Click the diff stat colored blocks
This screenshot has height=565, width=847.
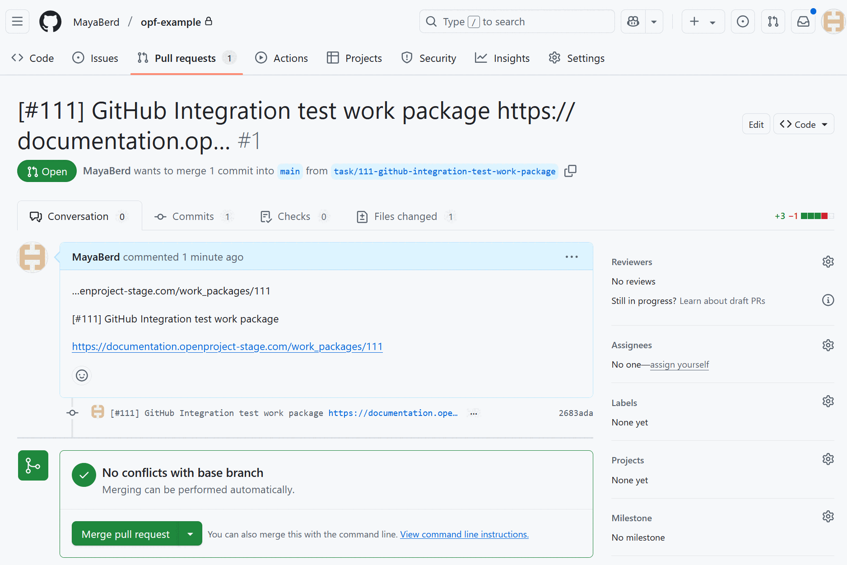coord(817,216)
